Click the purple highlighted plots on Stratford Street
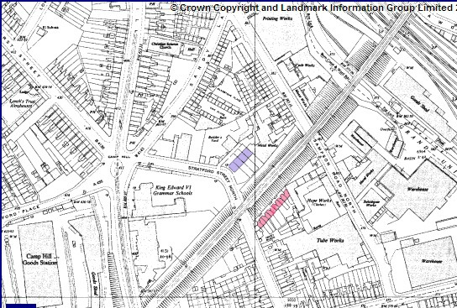The height and width of the screenshot is (308, 457). pos(240,159)
